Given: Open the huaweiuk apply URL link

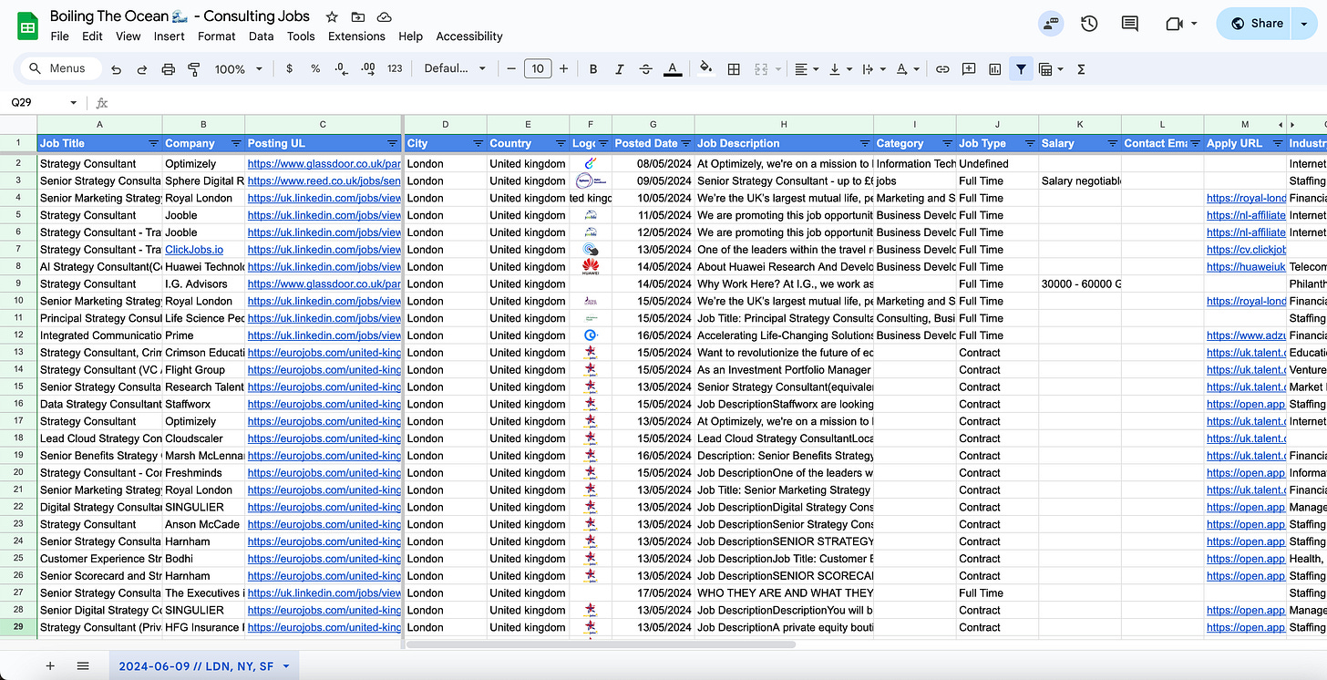Looking at the screenshot, I should point(1245,267).
